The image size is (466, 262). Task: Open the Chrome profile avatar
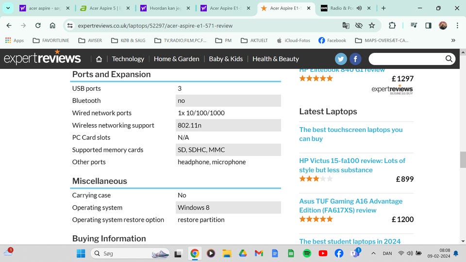tap(443, 26)
